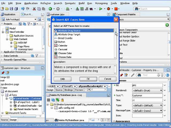The width and height of the screenshot is (171, 128).
Task: Click the Save toolbar icon
Action: (11, 9)
